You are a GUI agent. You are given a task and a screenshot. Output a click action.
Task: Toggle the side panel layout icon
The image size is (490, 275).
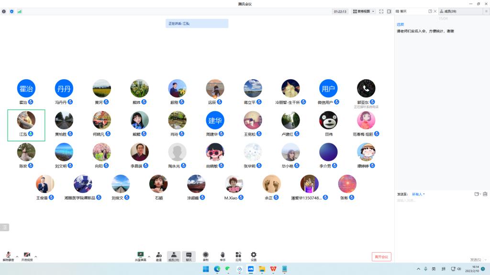tap(389, 11)
